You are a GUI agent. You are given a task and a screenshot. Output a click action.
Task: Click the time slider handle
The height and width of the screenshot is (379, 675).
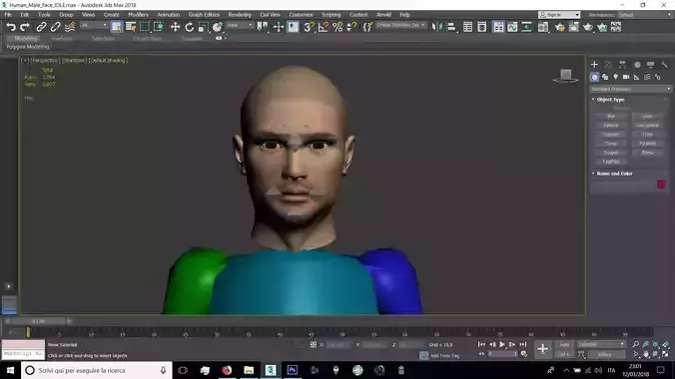[38, 321]
